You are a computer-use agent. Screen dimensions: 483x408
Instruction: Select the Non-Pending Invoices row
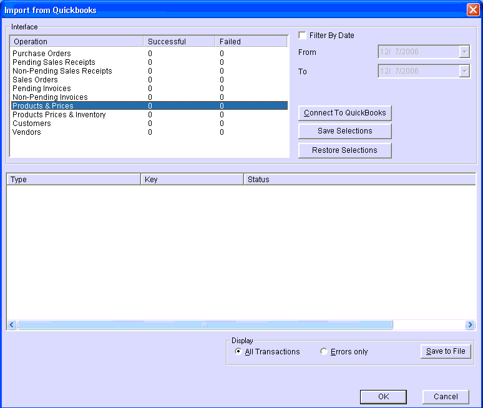tap(149, 97)
